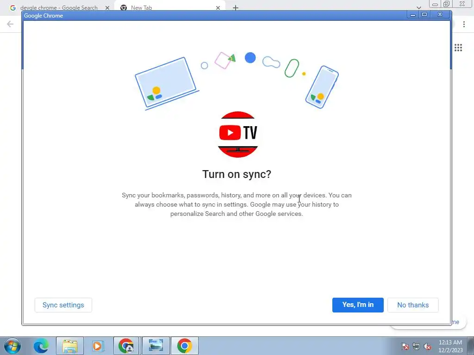Minimize the Google Chrome sync dialog
This screenshot has width=474, height=355.
(x=412, y=14)
